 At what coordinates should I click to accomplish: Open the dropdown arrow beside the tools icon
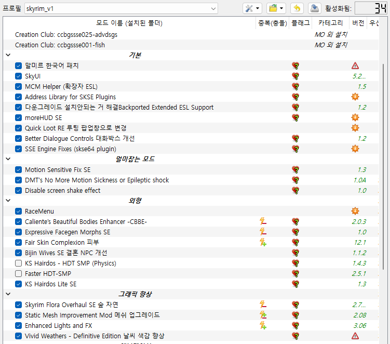coord(258,8)
